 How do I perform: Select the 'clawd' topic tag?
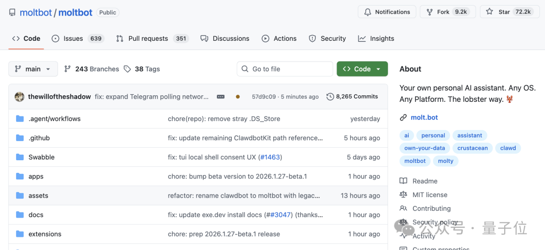point(508,148)
